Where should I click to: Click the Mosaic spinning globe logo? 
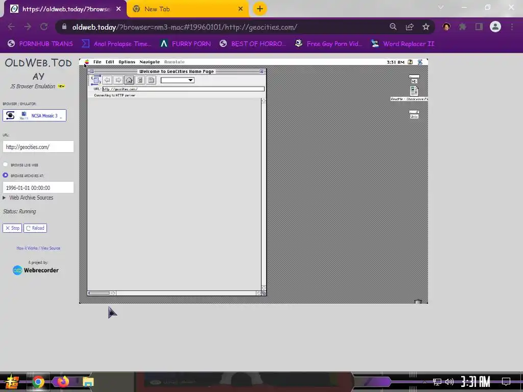pyautogui.click(x=96, y=80)
